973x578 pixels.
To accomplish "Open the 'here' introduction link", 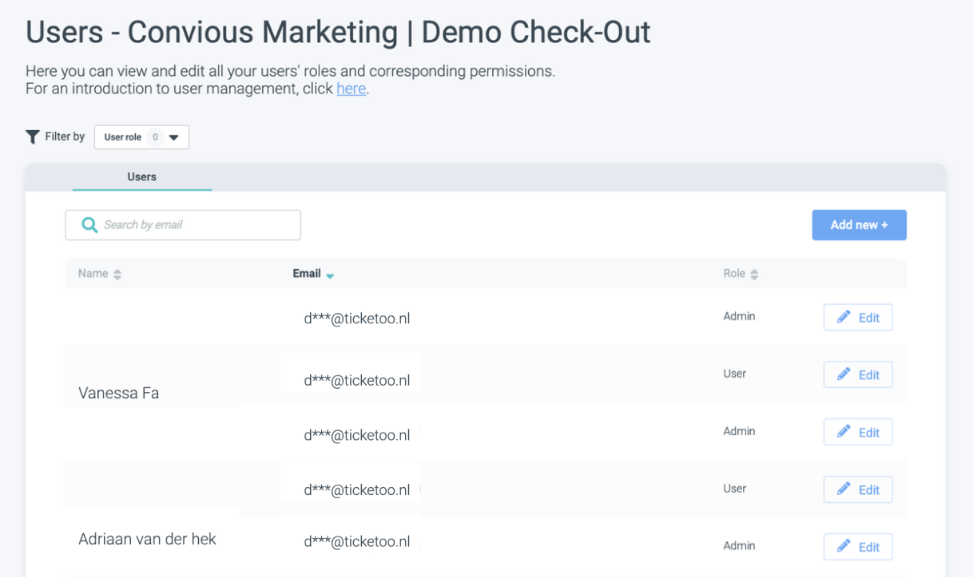I will (x=351, y=89).
